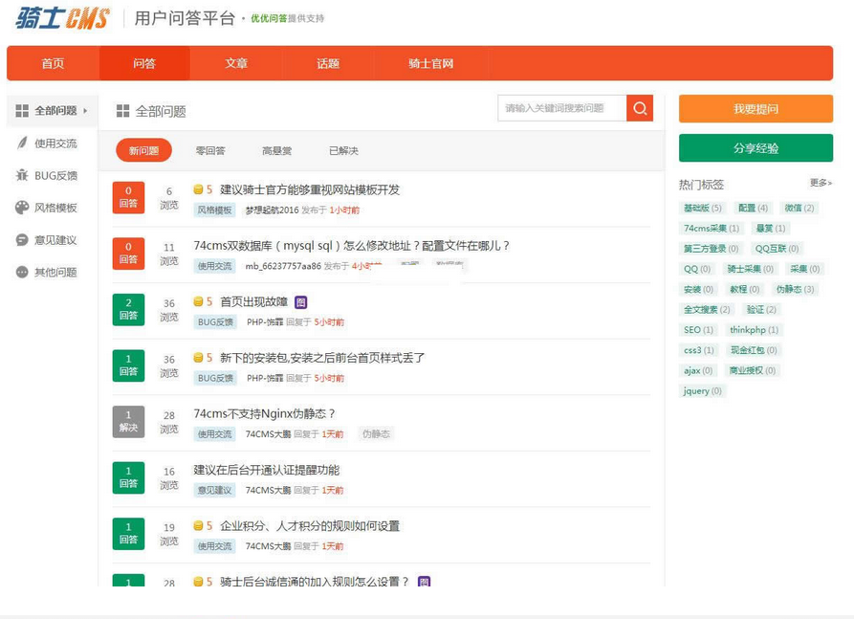Click the jquery (0) hot tag
The width and height of the screenshot is (854, 619).
pos(702,390)
